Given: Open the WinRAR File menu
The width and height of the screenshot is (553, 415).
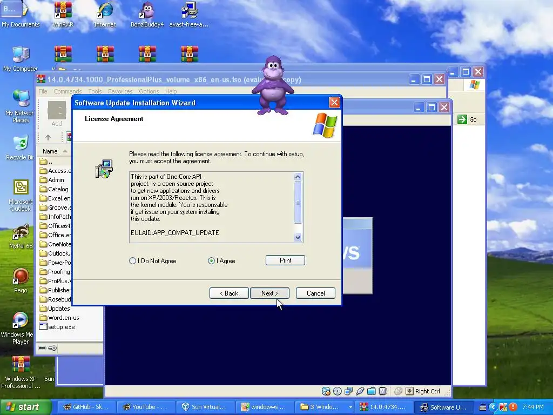Looking at the screenshot, I should pos(43,91).
